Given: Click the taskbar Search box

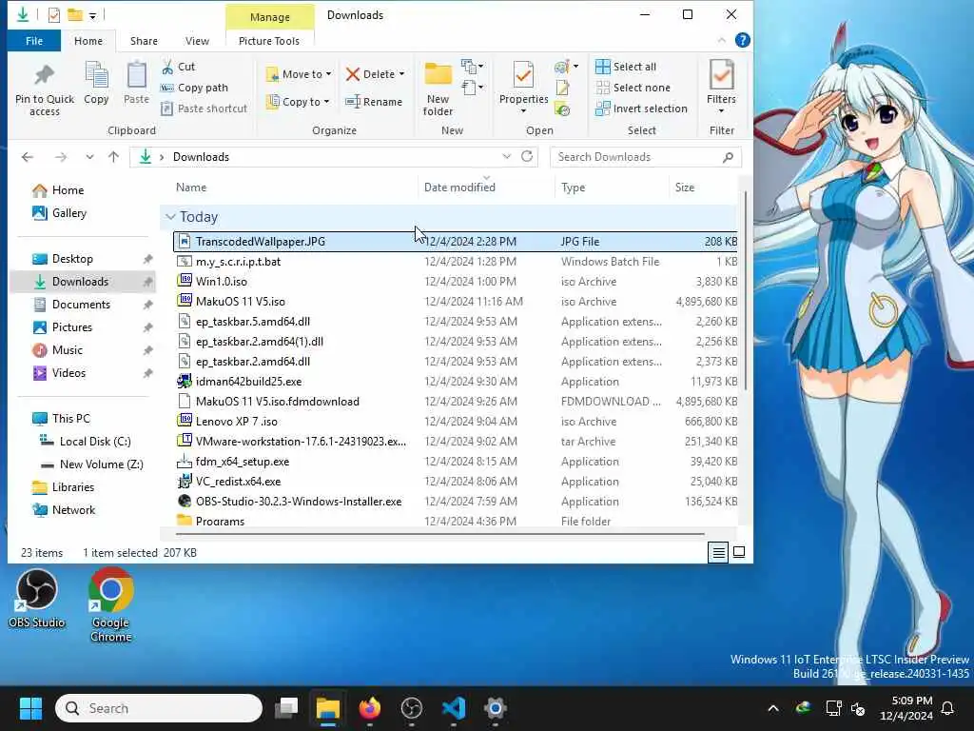Looking at the screenshot, I should [159, 708].
